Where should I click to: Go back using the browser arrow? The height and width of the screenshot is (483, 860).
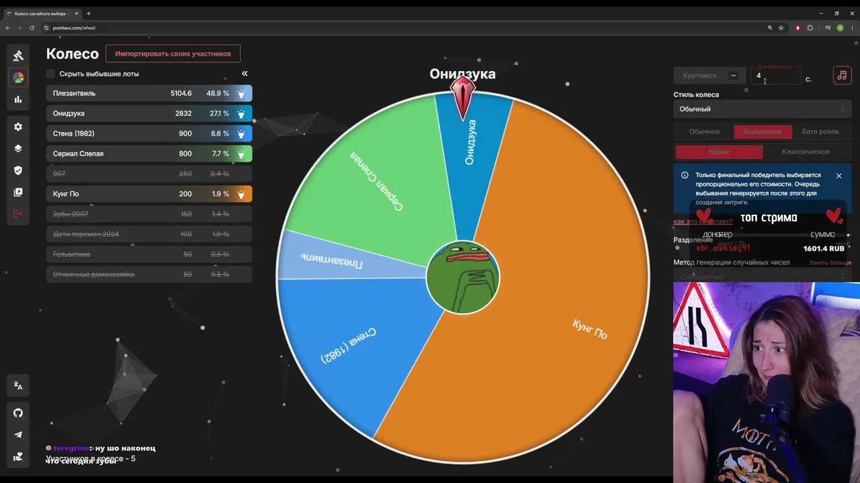click(x=7, y=28)
